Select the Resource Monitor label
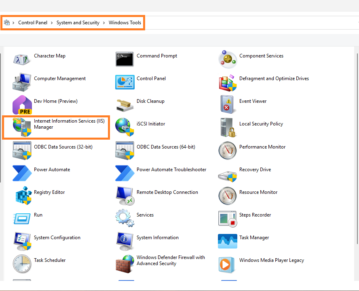This screenshot has height=291, width=359. click(x=258, y=192)
